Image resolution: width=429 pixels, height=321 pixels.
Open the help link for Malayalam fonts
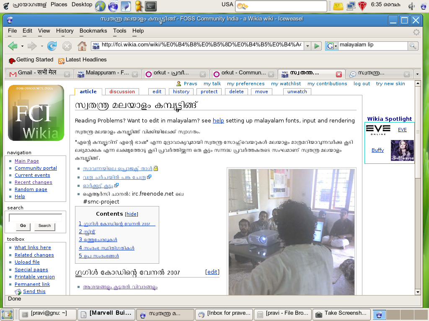point(218,121)
